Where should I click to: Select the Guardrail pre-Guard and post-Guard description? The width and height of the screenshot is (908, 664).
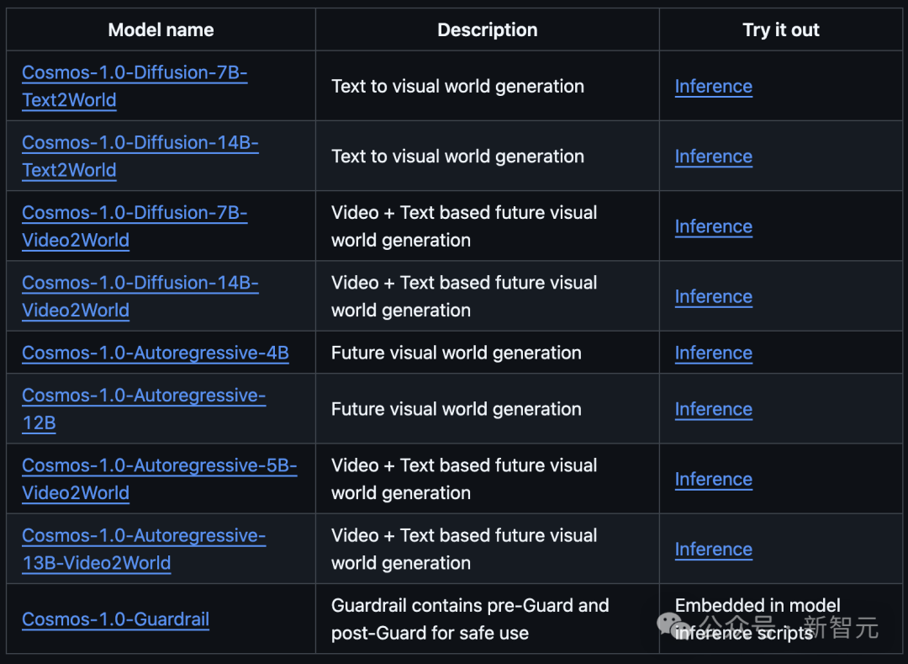pos(470,619)
